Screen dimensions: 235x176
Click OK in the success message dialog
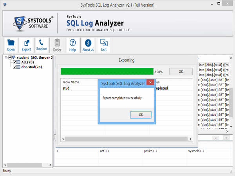tap(141, 115)
